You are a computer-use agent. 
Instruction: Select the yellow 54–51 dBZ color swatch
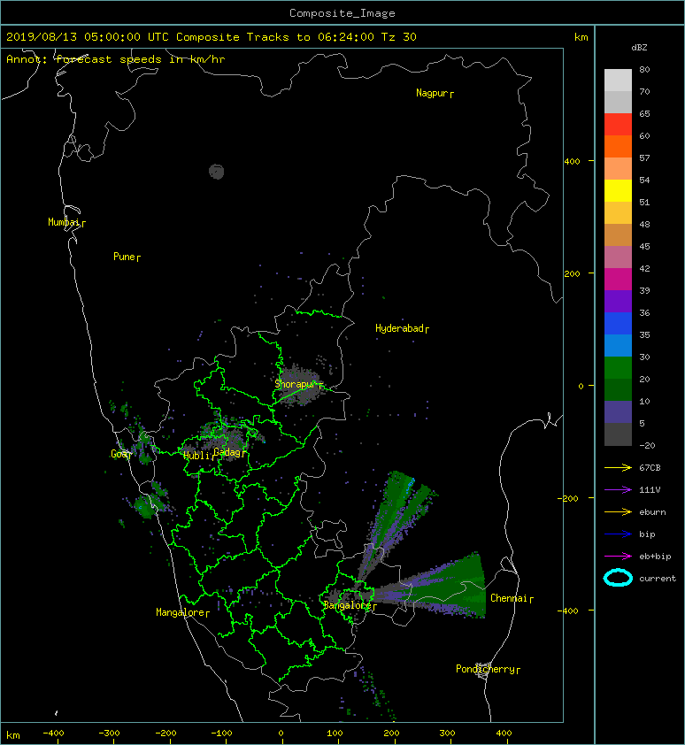618,190
